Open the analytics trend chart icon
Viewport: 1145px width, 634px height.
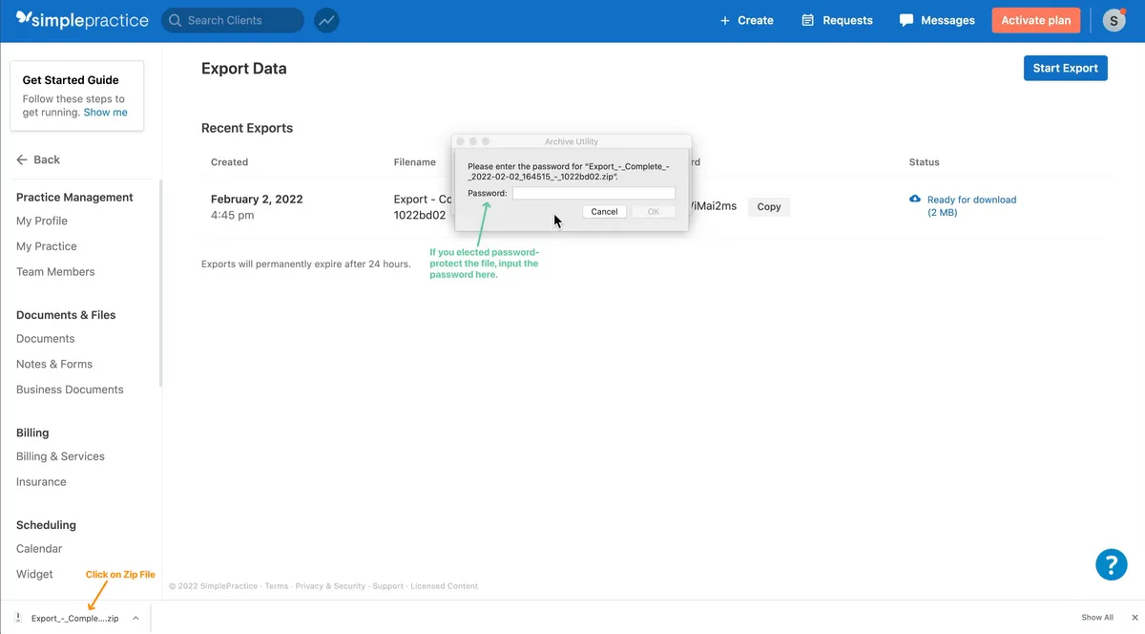click(326, 20)
